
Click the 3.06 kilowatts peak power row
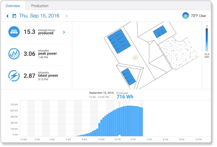coord(38,54)
